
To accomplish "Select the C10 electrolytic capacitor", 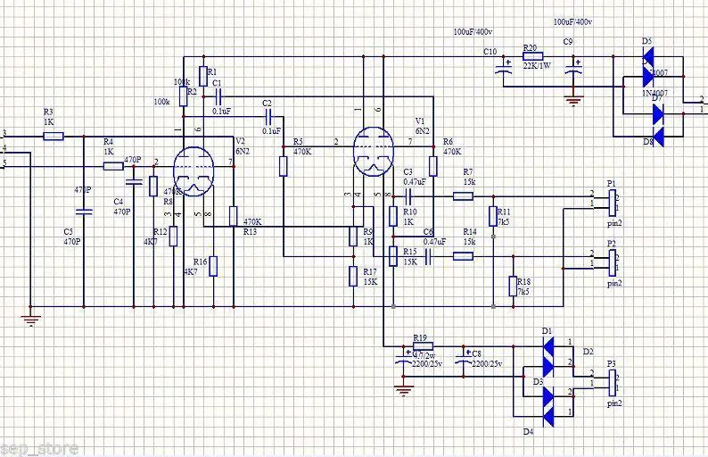I will click(504, 68).
